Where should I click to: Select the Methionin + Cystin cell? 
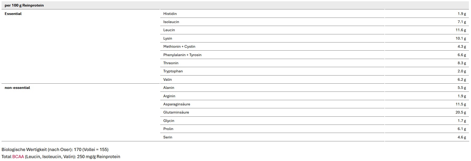(179, 46)
